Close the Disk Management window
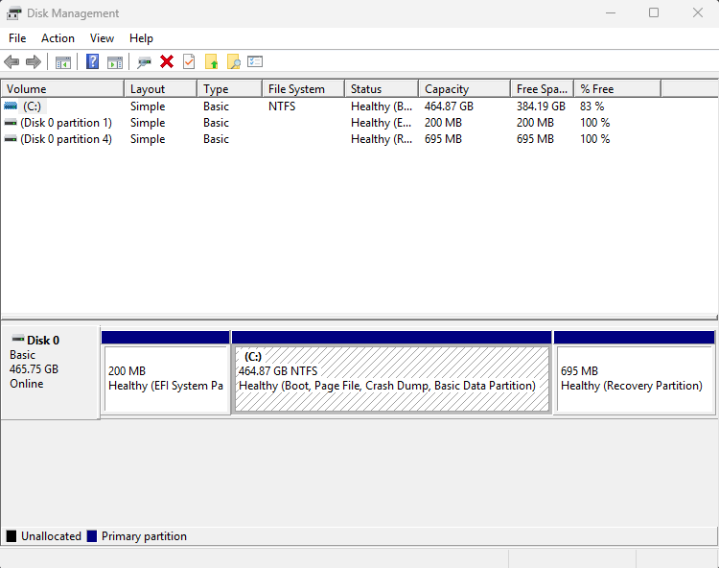 [x=698, y=12]
